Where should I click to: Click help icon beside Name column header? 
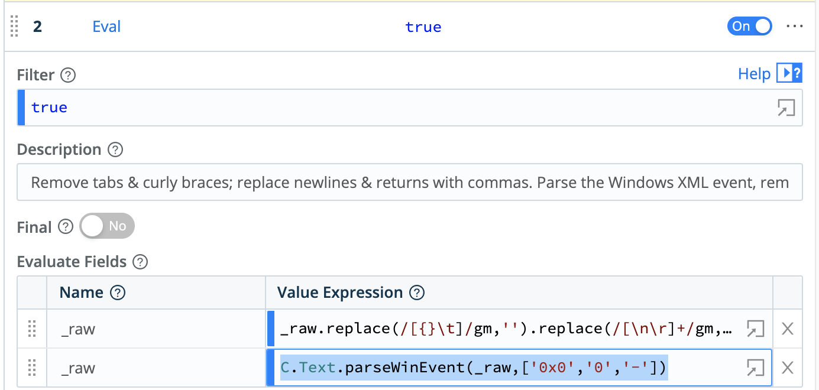pos(118,292)
